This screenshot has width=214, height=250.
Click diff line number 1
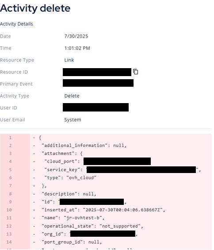coord(10,138)
